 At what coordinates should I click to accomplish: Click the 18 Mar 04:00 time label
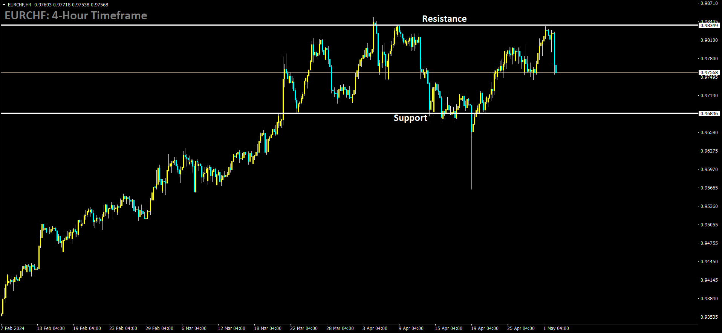(x=268, y=328)
